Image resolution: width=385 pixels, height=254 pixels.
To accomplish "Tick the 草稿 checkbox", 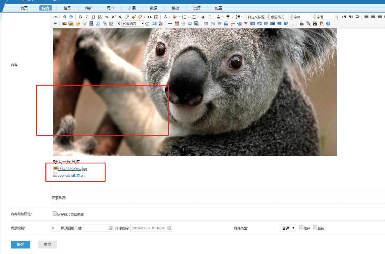I will coord(315,227).
